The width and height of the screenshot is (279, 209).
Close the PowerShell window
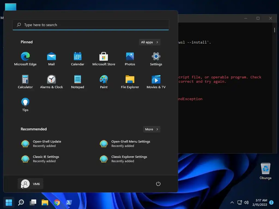pyautogui.click(x=271, y=18)
